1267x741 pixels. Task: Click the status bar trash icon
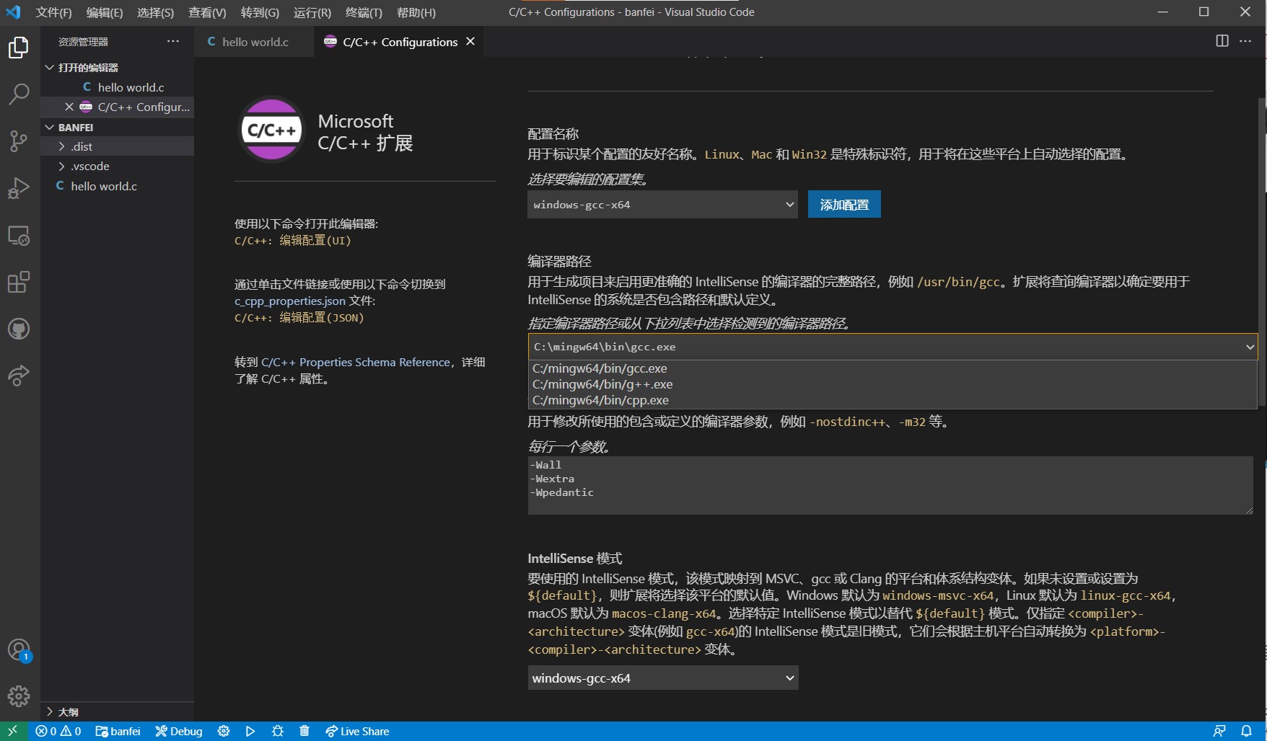pos(304,731)
